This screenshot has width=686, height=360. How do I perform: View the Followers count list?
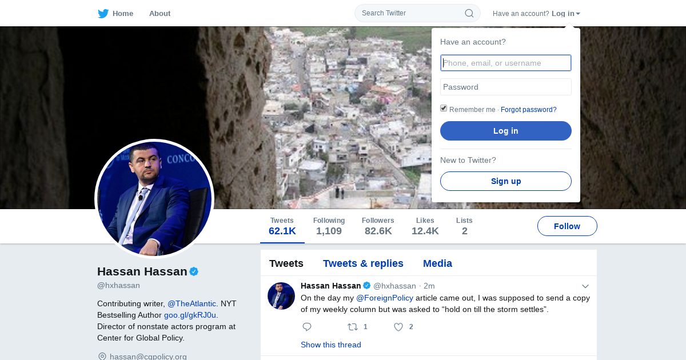[378, 226]
